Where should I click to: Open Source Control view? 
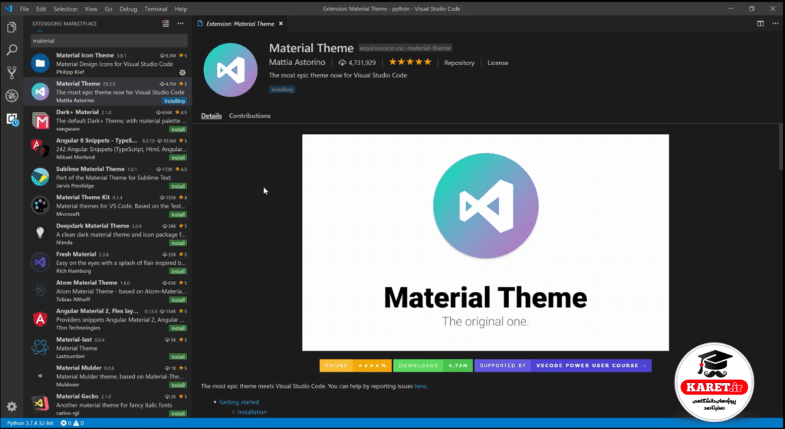[11, 73]
